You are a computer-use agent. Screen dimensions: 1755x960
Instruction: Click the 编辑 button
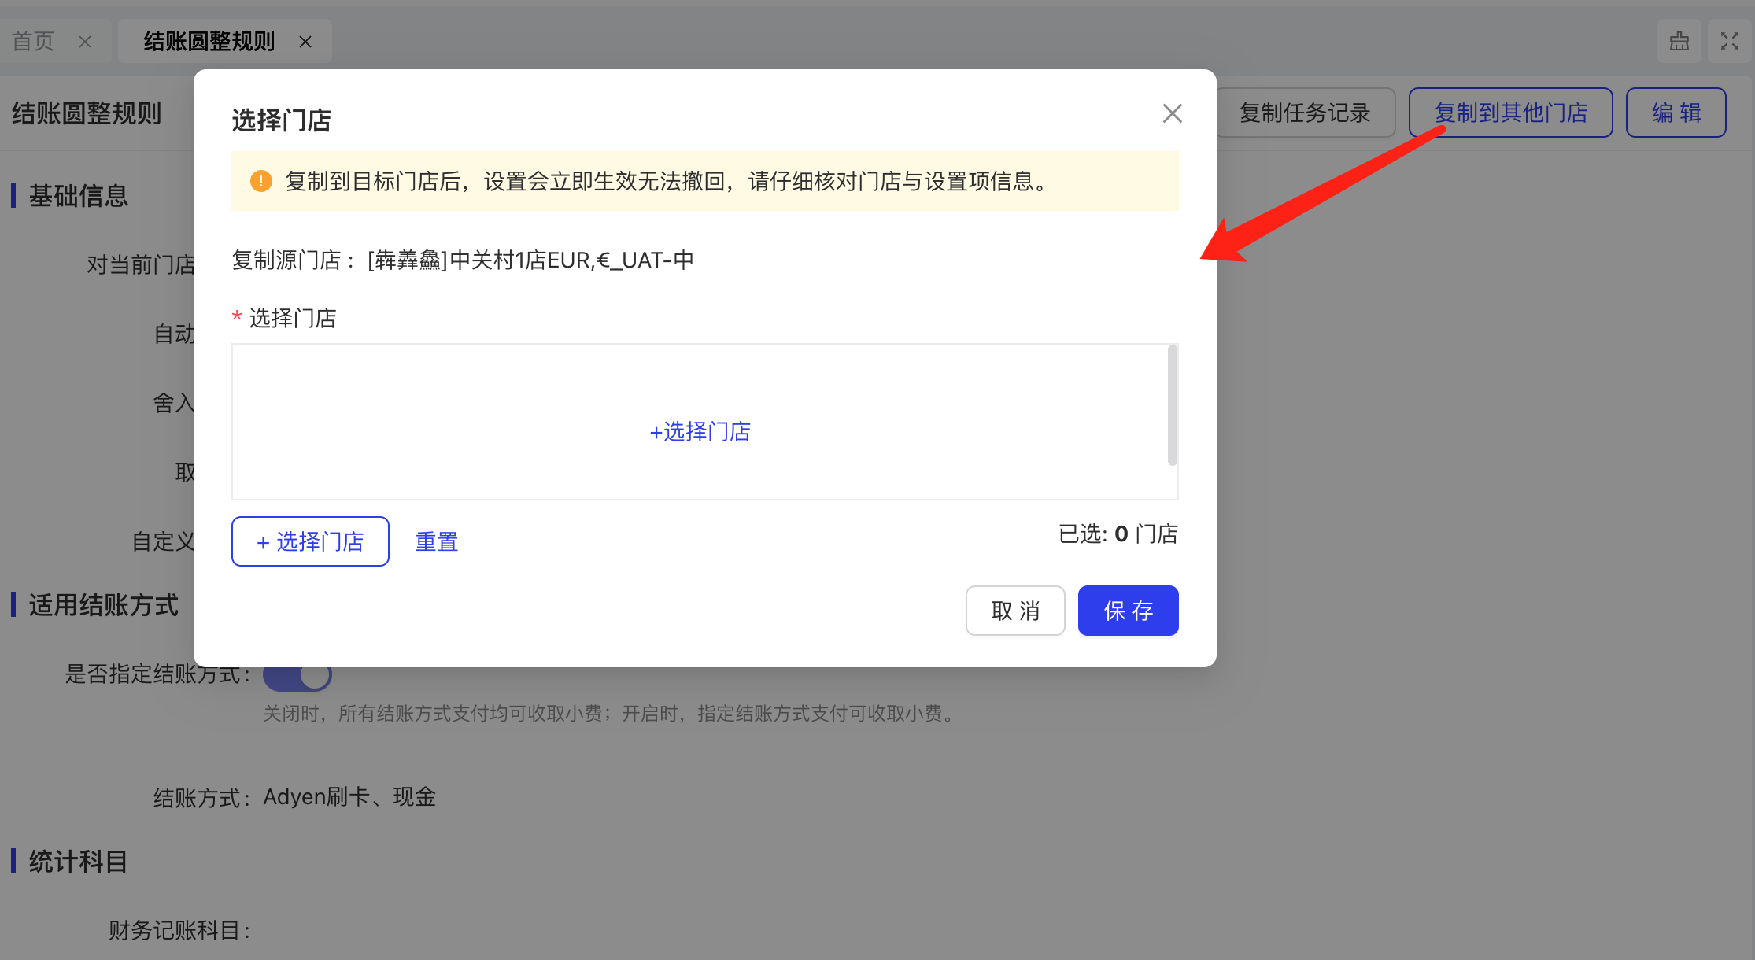1676,113
